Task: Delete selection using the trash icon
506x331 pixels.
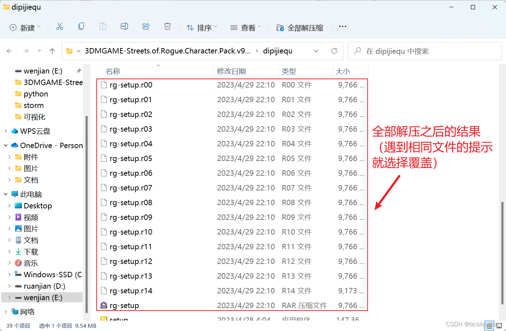Action: point(167,26)
